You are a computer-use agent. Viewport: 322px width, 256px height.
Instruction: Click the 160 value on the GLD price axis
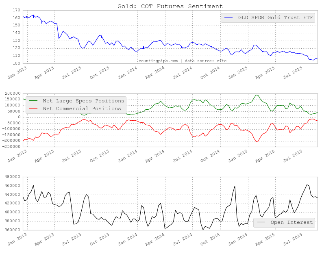point(16,17)
